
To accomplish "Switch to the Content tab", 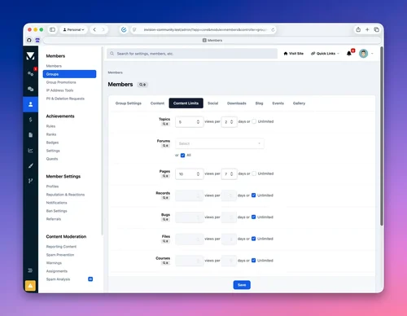I will (x=157, y=103).
